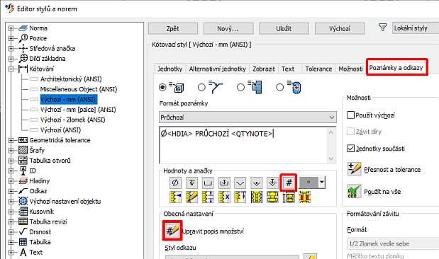Switch to the Zobrazit tab

pos(264,69)
